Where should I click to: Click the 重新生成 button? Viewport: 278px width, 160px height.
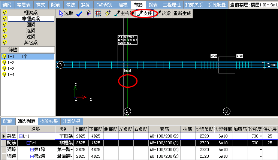pos(182,13)
